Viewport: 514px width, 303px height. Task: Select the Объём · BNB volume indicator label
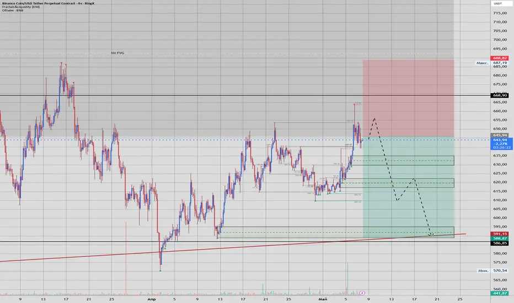click(13, 10)
